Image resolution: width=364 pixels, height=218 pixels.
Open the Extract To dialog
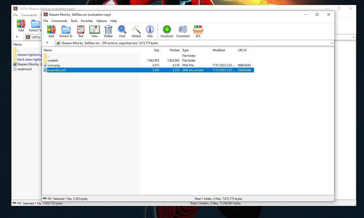pyautogui.click(x=66, y=30)
